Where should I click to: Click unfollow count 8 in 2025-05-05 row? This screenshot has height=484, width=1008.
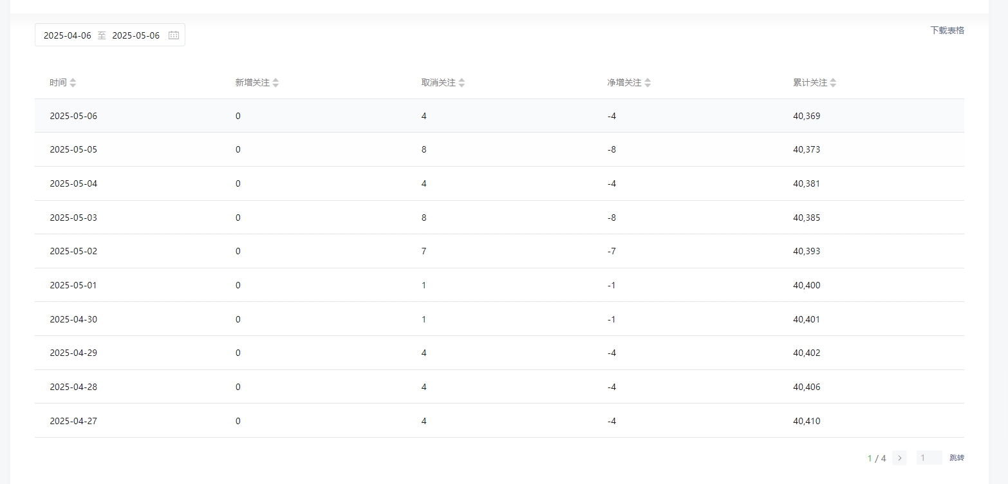point(424,150)
